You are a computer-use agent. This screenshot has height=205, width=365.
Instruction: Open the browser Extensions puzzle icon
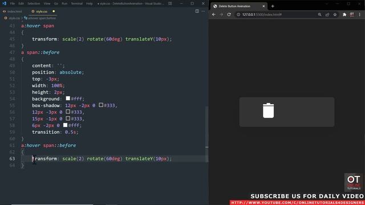pos(344,14)
